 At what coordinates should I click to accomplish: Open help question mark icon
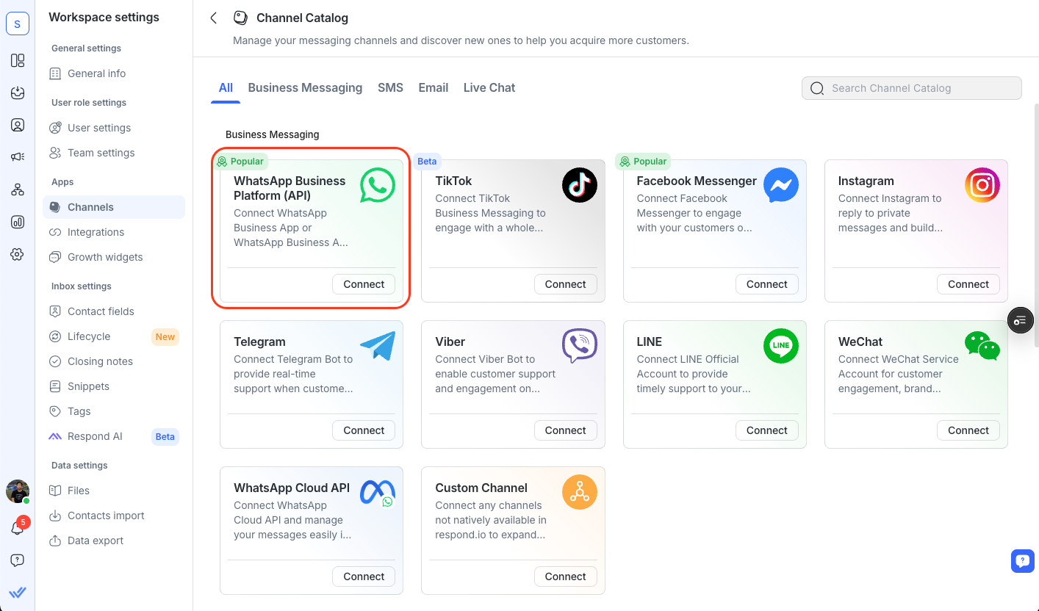pos(18,560)
